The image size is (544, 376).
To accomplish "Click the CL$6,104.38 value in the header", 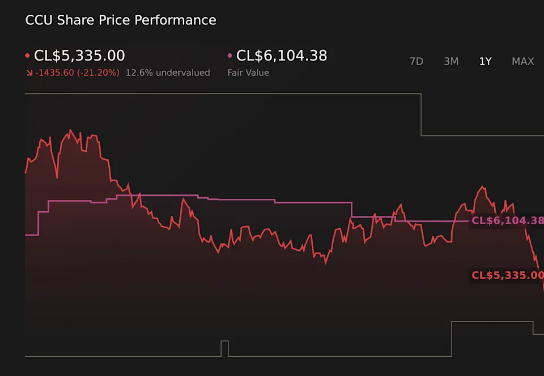I will click(282, 55).
